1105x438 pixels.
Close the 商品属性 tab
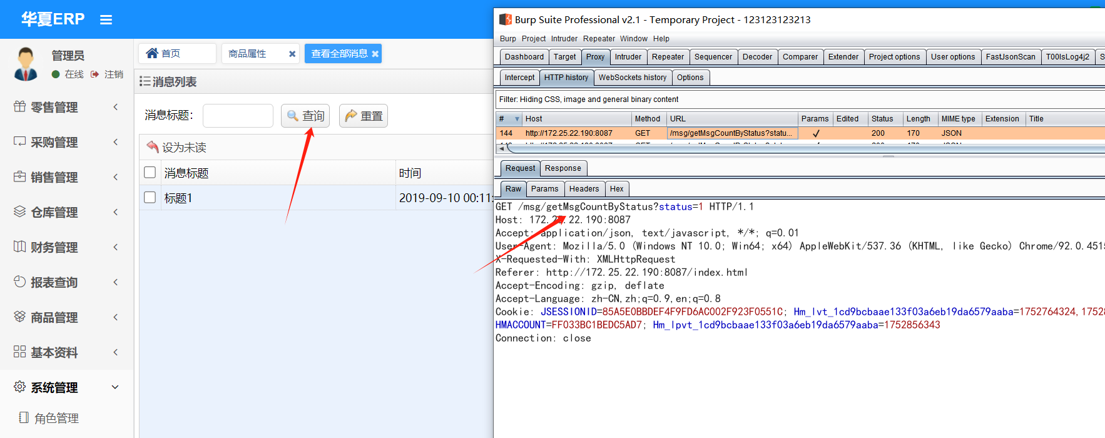pyautogui.click(x=292, y=54)
